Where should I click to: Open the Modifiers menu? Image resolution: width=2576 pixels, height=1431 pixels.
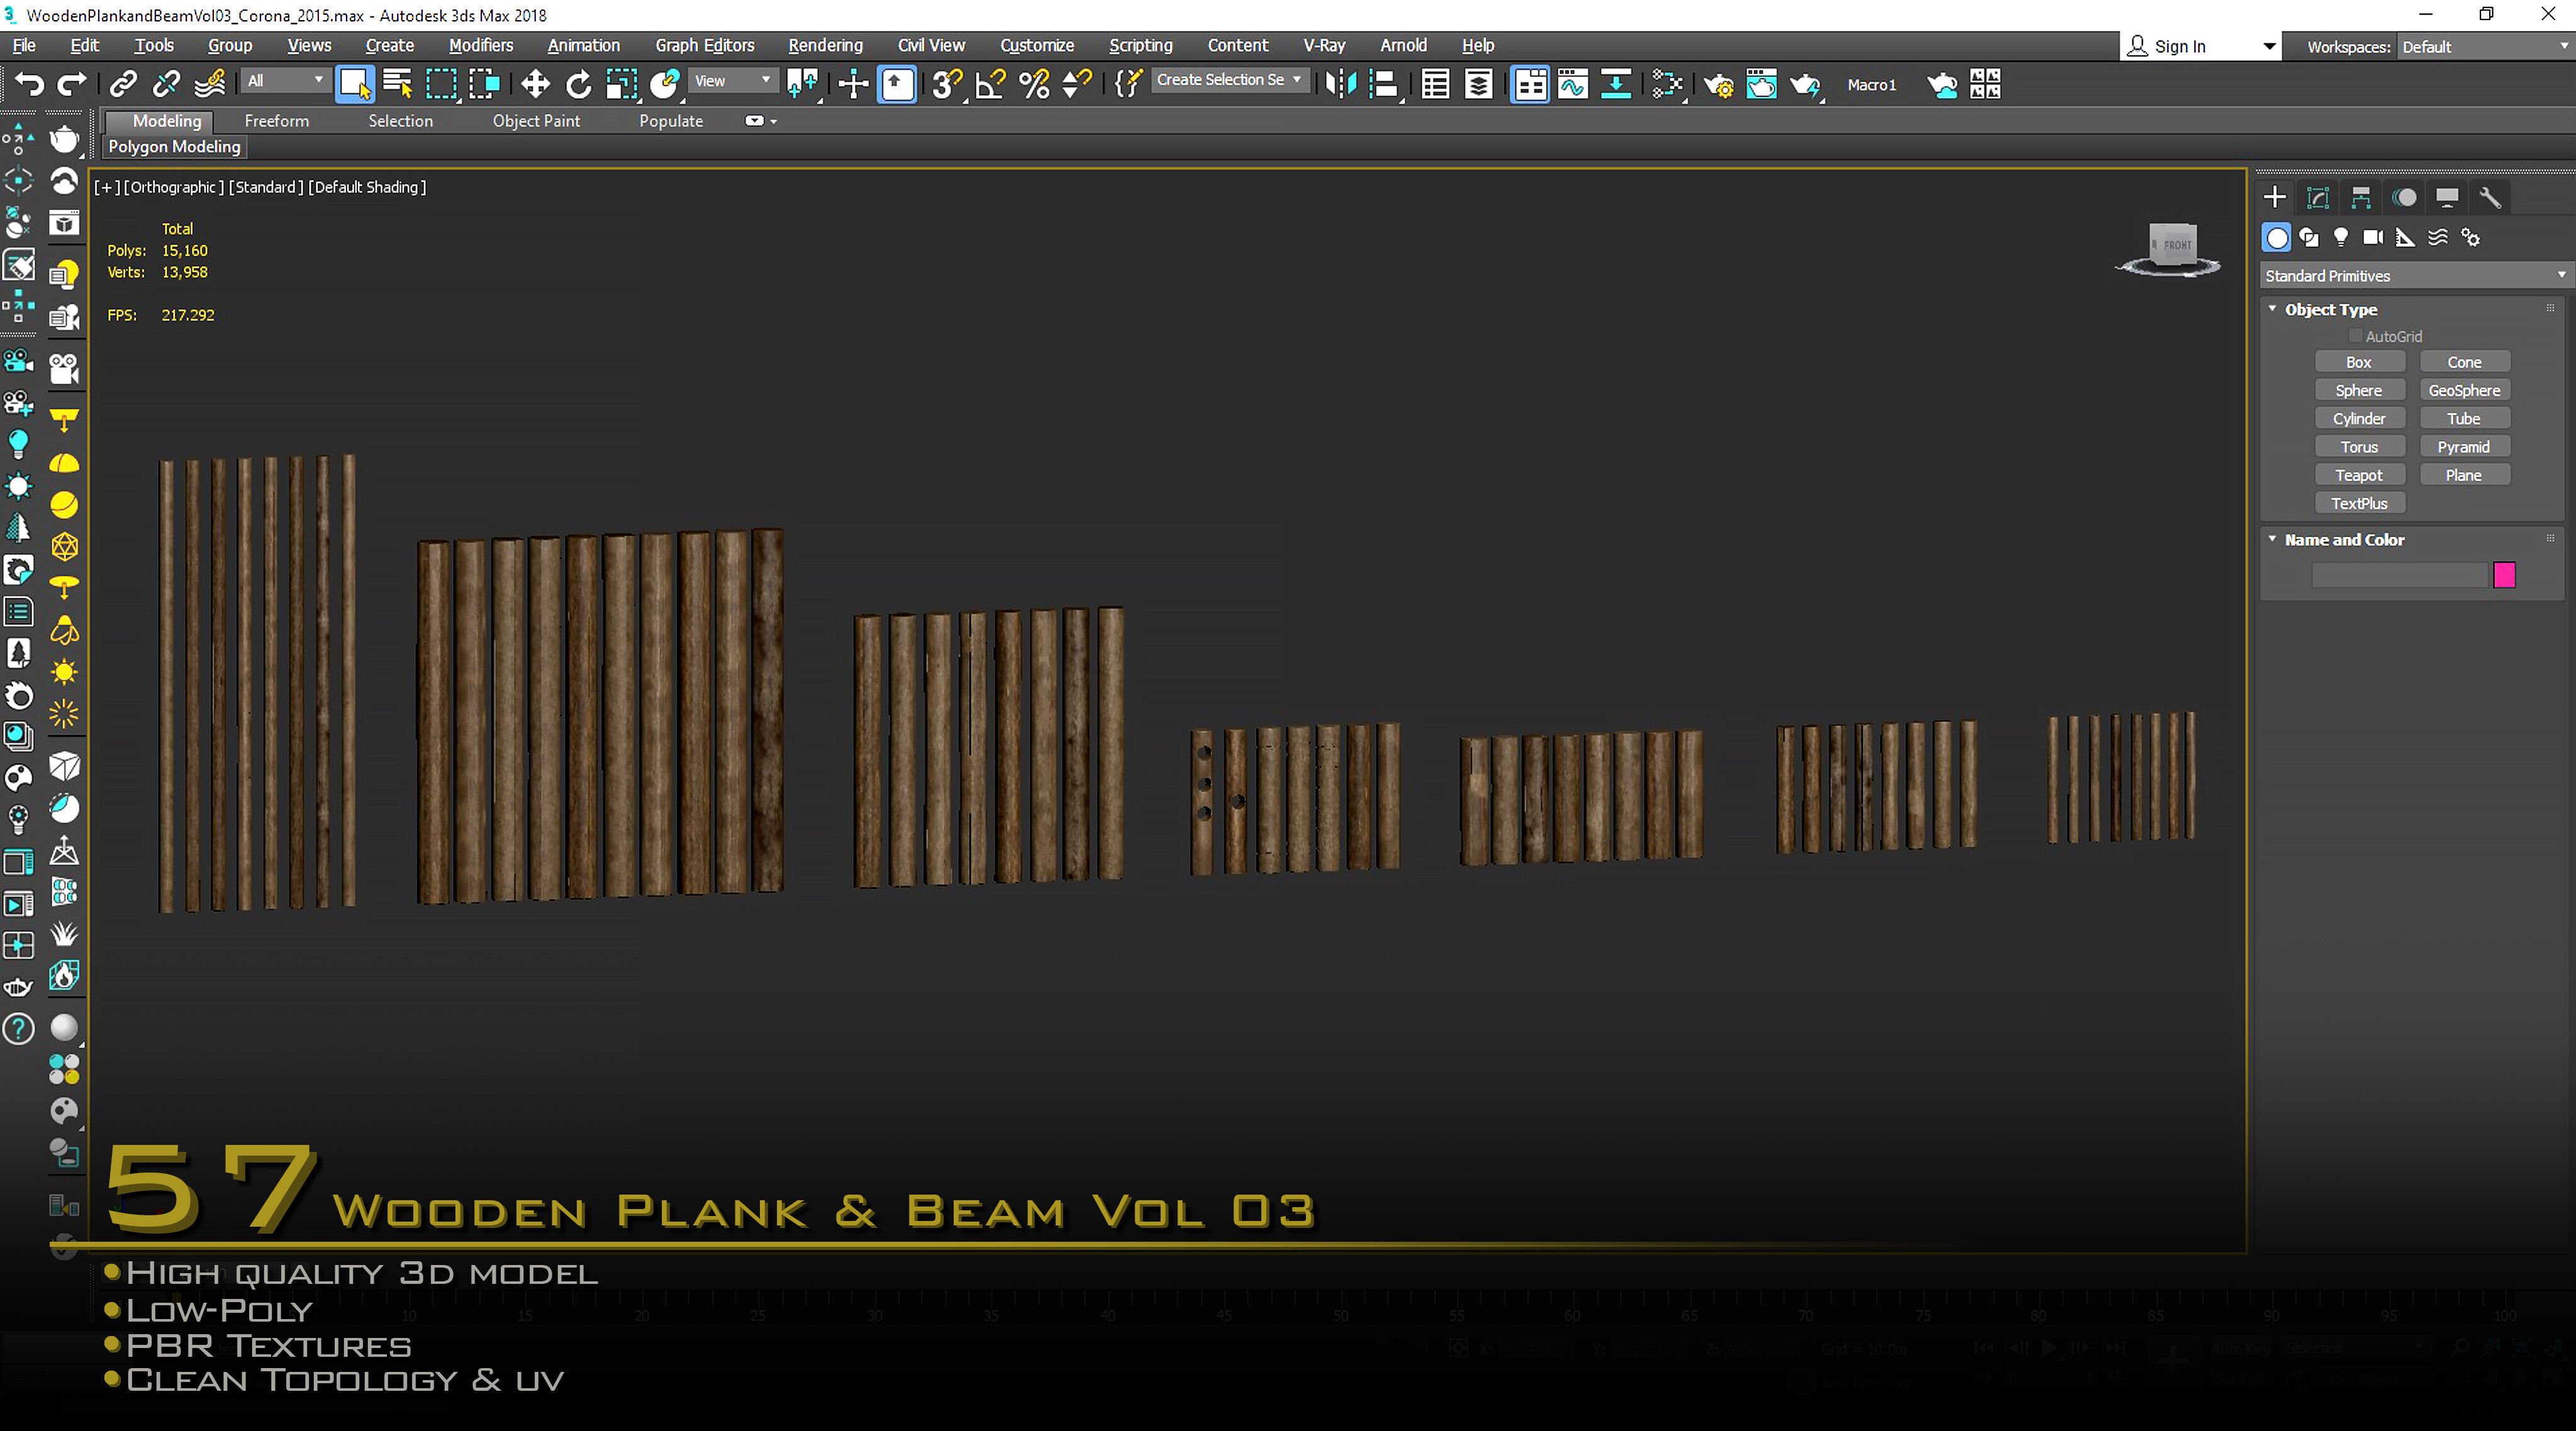480,45
